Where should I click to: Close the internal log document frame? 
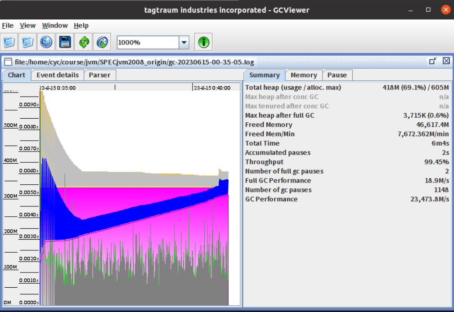(x=446, y=61)
